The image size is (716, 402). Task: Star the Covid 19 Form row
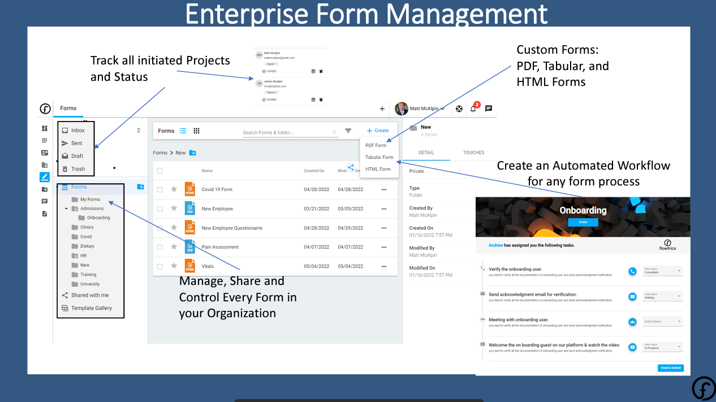[174, 189]
